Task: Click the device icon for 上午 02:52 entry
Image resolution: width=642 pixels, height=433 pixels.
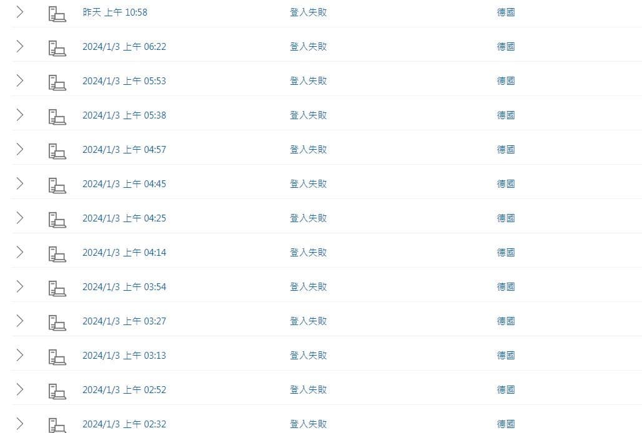Action: click(57, 392)
